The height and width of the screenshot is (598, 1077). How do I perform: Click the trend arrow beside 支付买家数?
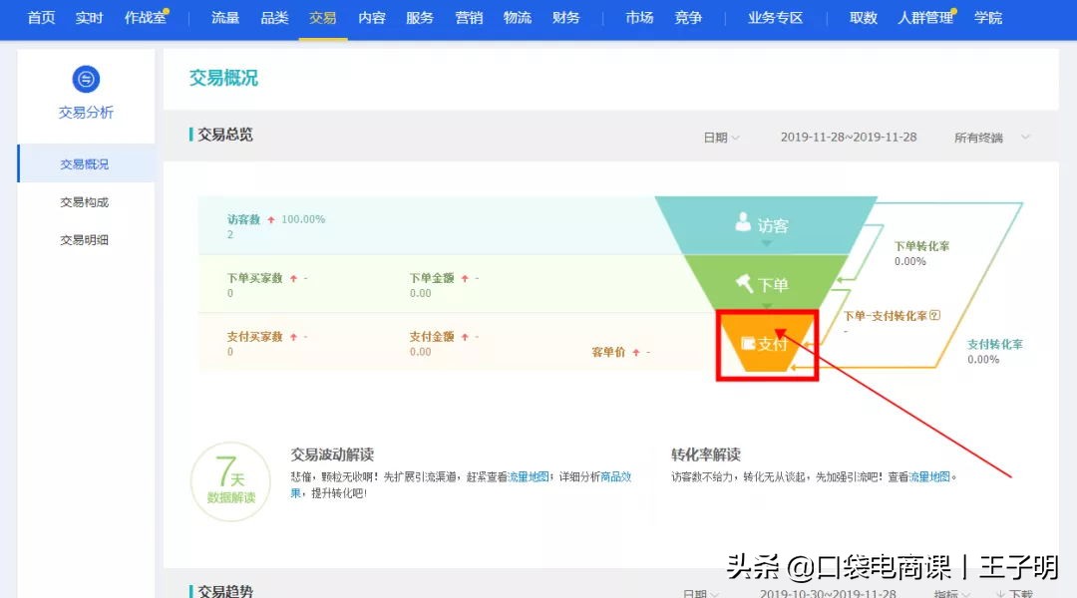click(x=293, y=337)
